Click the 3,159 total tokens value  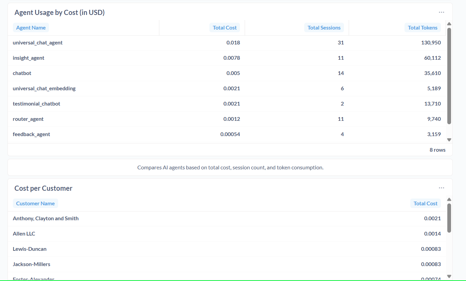[x=434, y=134]
